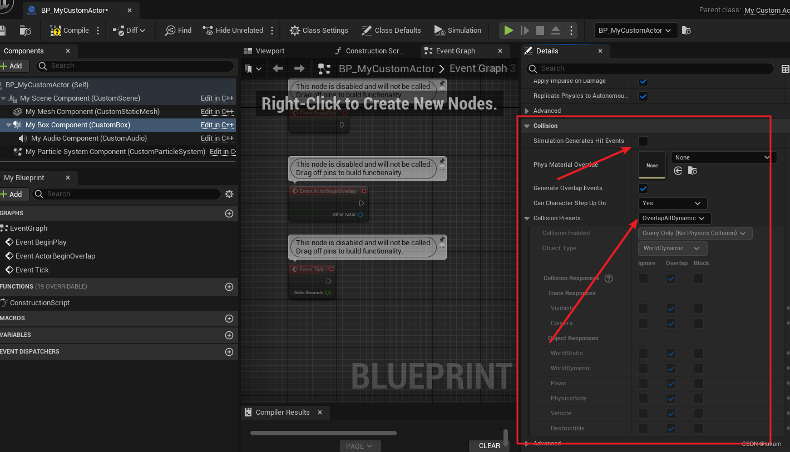Viewport: 790px width, 452px height.
Task: Add a new macro with MACROS plus
Action: (229, 319)
